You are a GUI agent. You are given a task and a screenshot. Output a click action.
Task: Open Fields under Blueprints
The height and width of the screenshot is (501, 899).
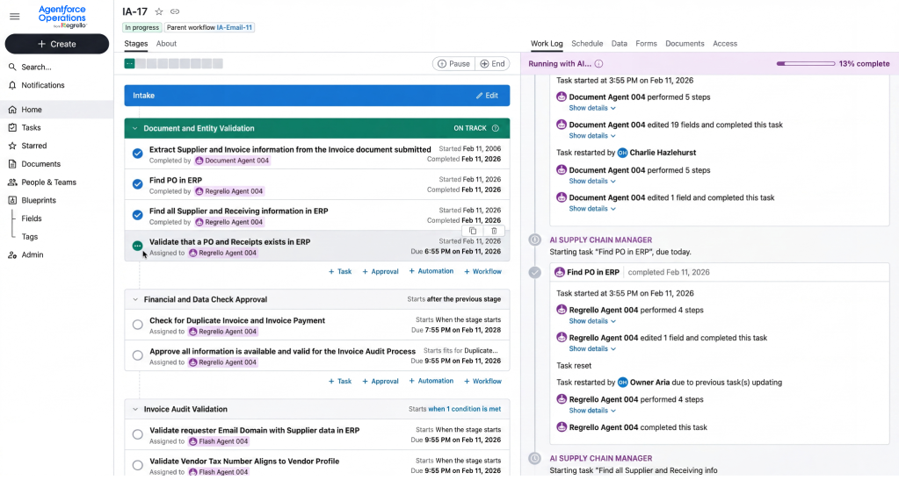pyautogui.click(x=32, y=218)
